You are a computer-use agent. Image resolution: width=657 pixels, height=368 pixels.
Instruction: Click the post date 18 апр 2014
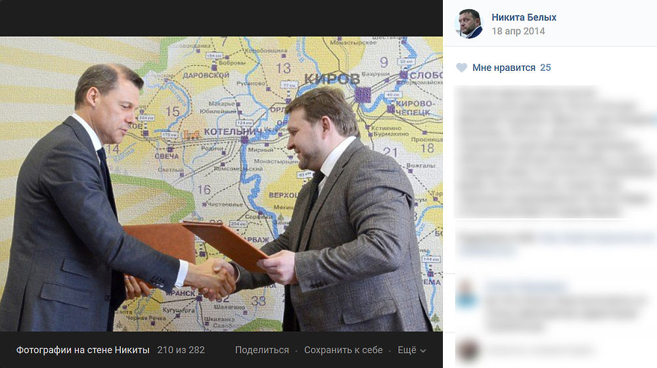point(518,31)
